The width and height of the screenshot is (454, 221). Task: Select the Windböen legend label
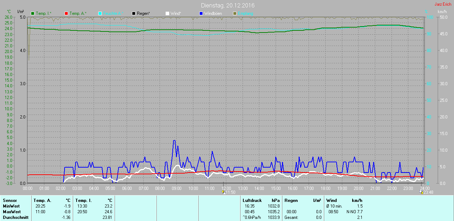(x=213, y=13)
